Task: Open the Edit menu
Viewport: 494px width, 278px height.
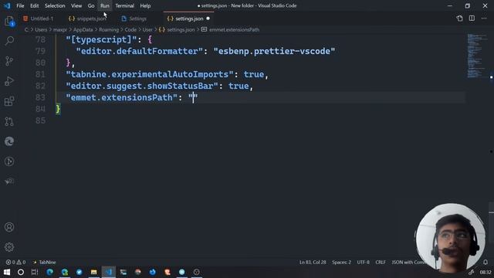Action: tap(34, 5)
